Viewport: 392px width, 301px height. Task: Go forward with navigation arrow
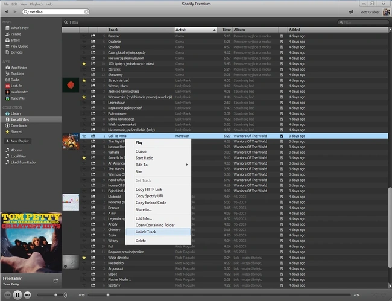14,11
